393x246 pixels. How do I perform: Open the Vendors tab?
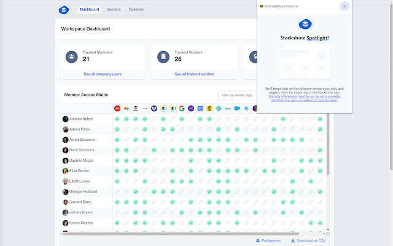click(x=114, y=10)
